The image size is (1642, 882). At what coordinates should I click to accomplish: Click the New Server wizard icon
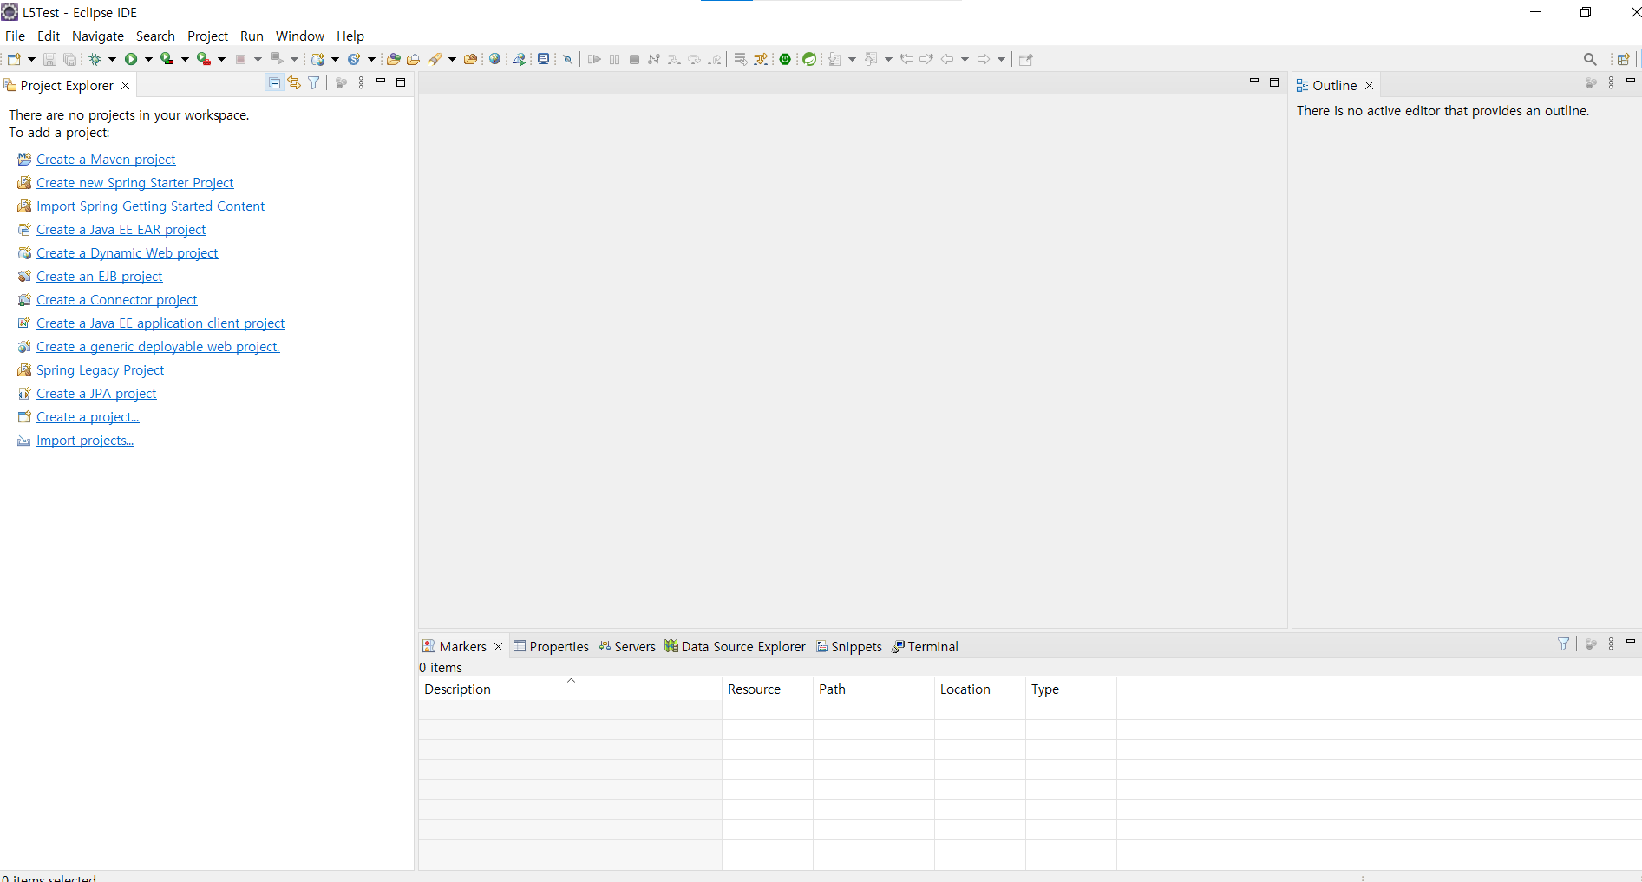pos(317,59)
